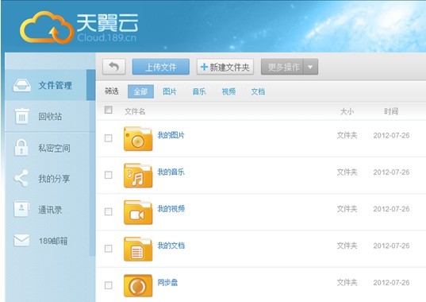This screenshot has height=302, width=426.
Task: Click the Cloud.189.cn logo text
Action: pos(107,37)
